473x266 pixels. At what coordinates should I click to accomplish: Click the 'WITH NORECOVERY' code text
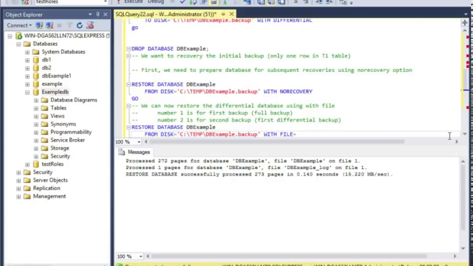pos(288,92)
